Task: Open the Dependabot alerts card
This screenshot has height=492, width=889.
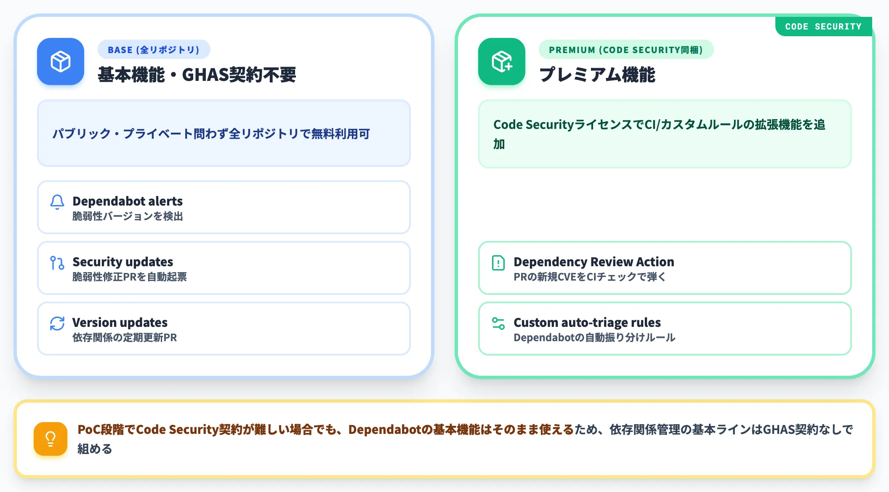Action: [x=224, y=207]
